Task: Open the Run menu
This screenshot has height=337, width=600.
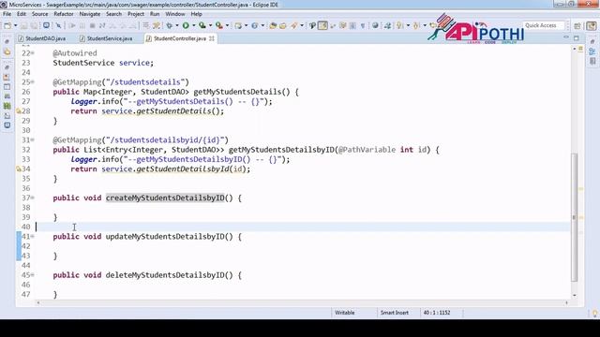Action: [155, 14]
